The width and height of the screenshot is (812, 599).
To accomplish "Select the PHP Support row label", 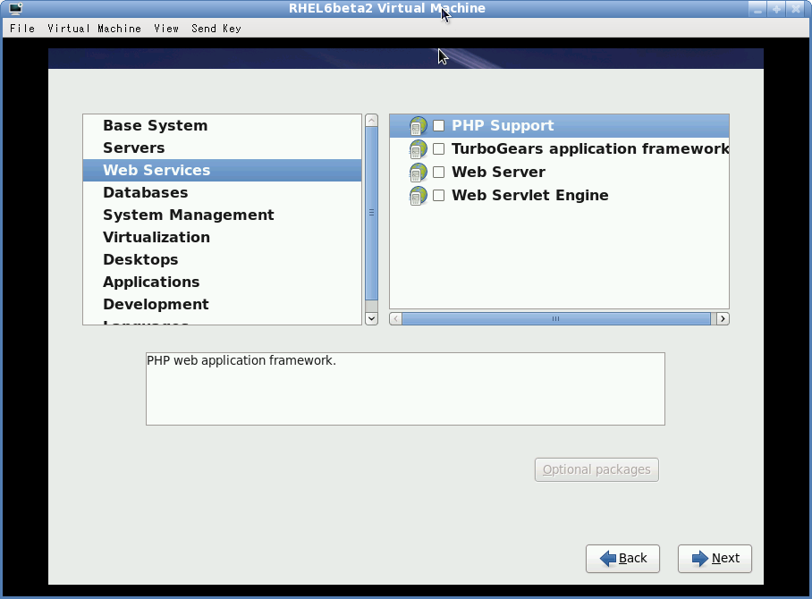I will (x=503, y=126).
